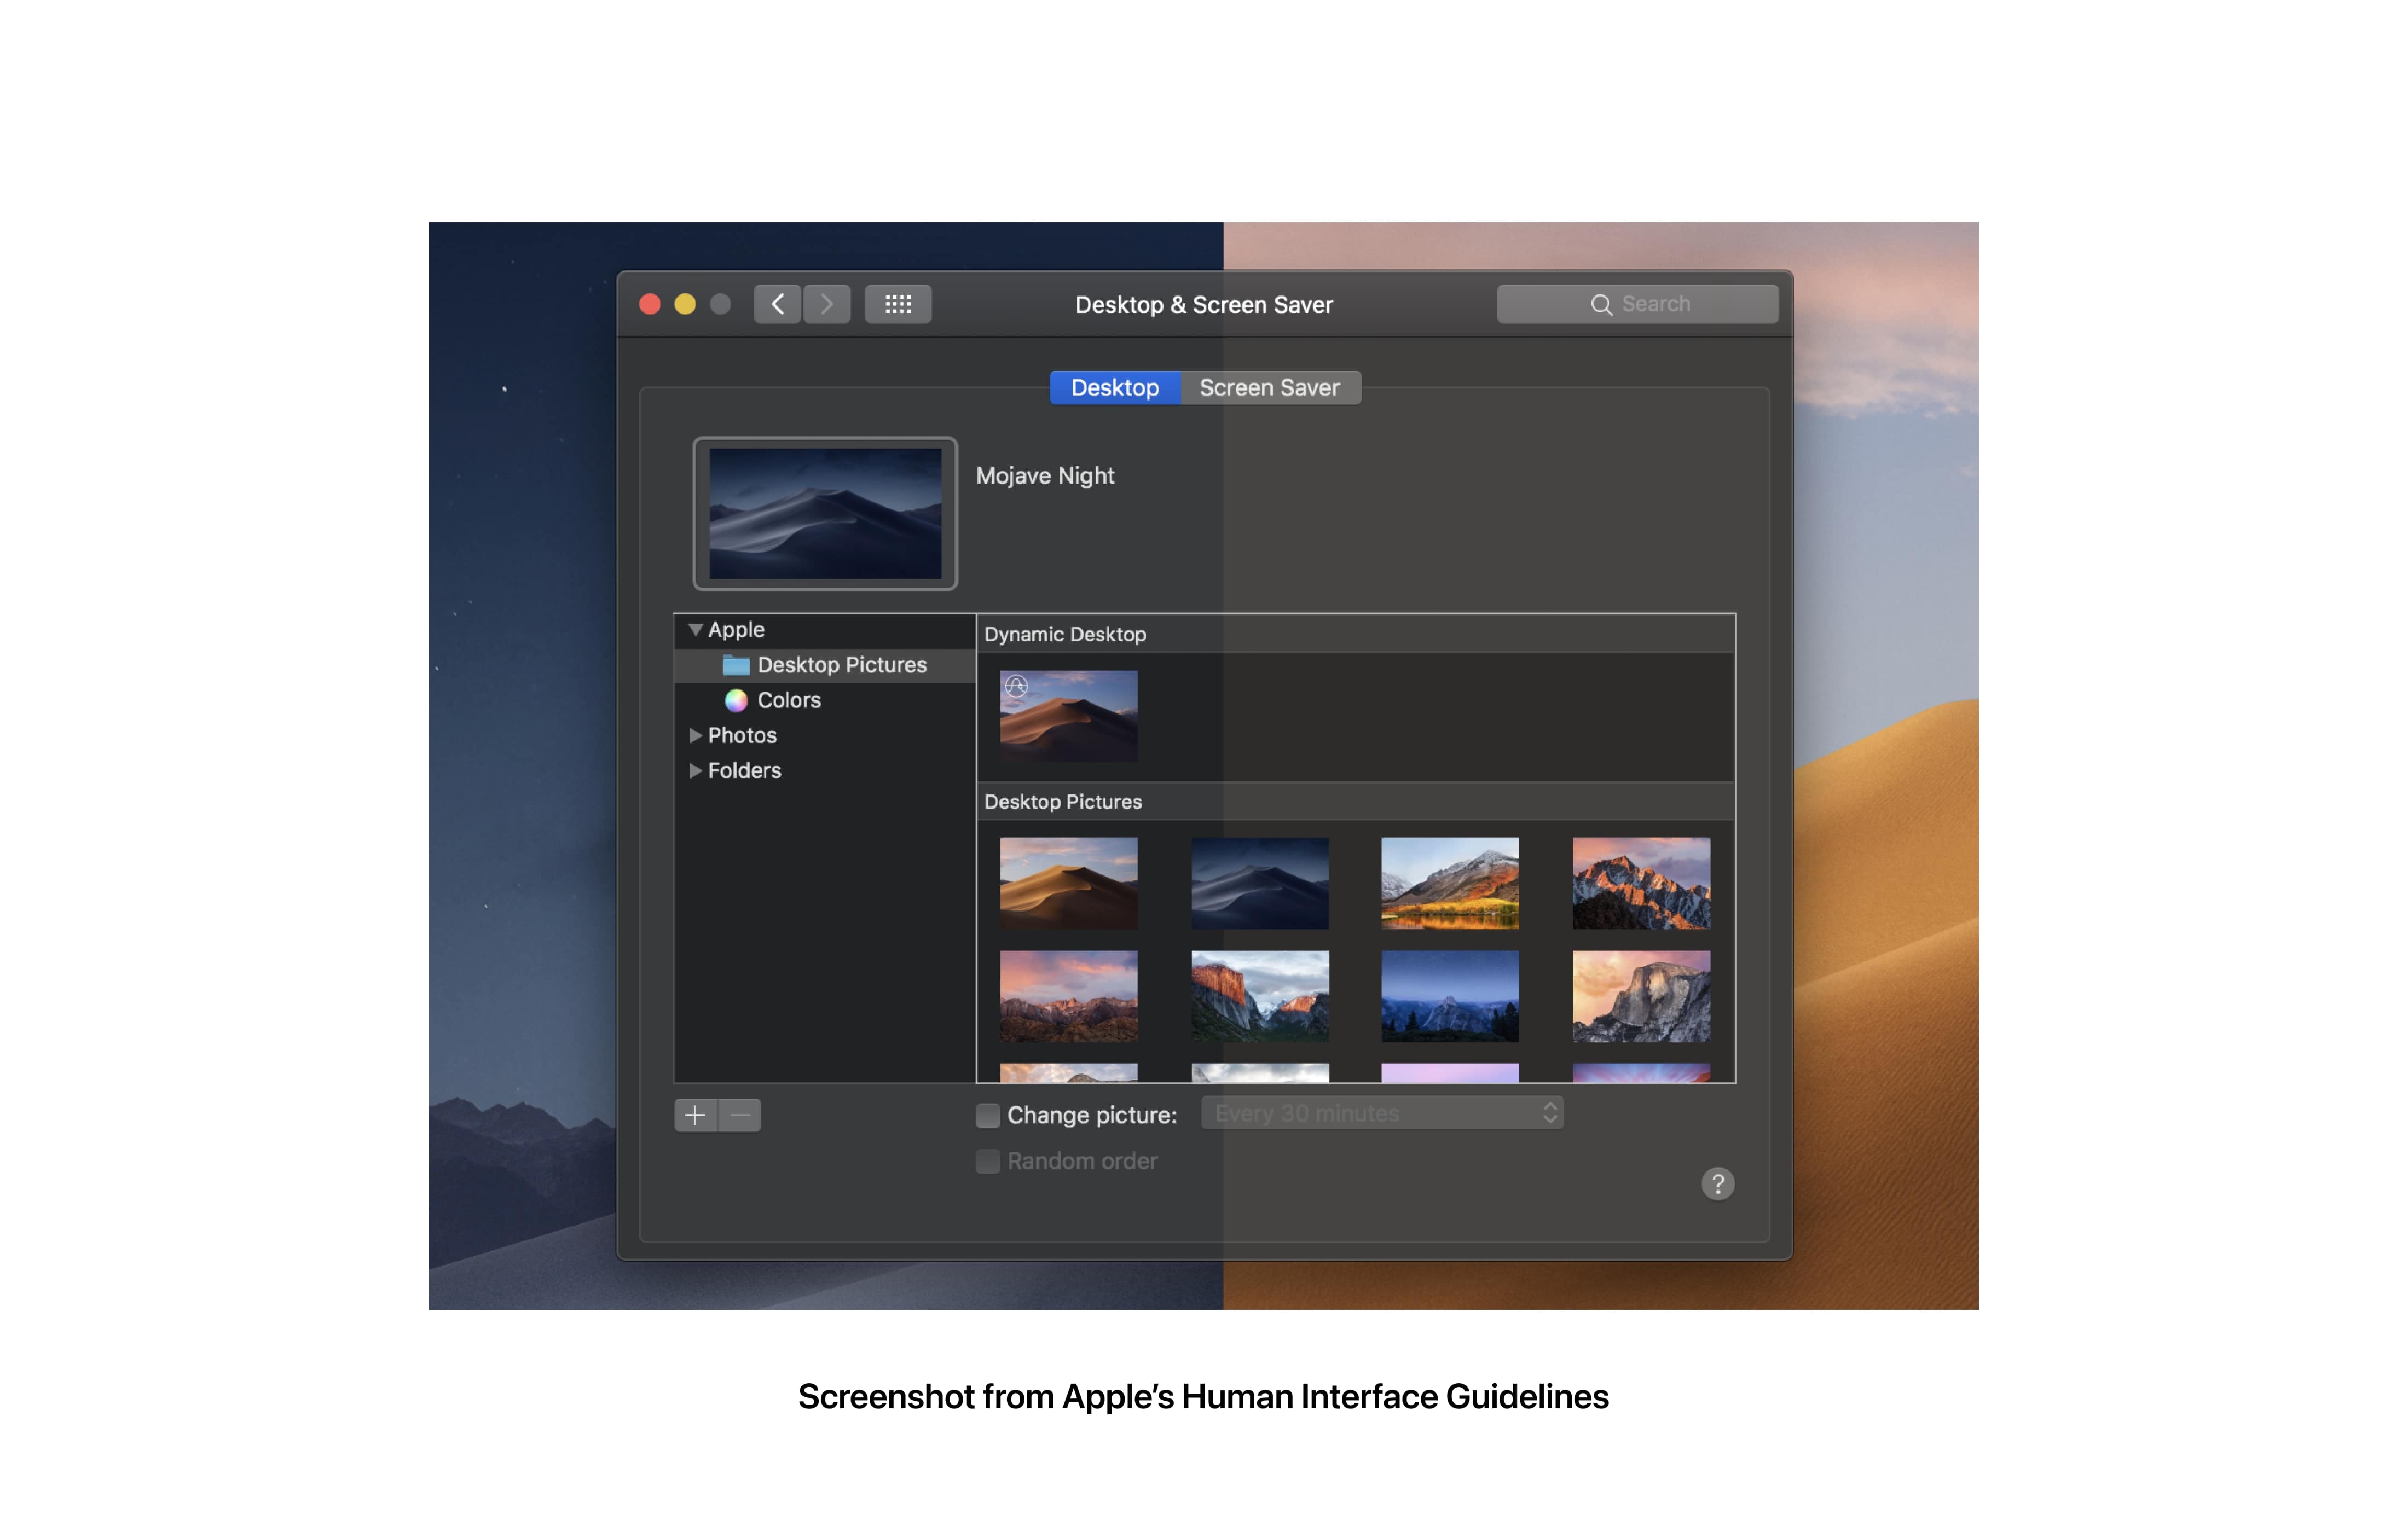The height and width of the screenshot is (1532, 2408).
Task: Open help with question mark button
Action: pyautogui.click(x=1717, y=1184)
